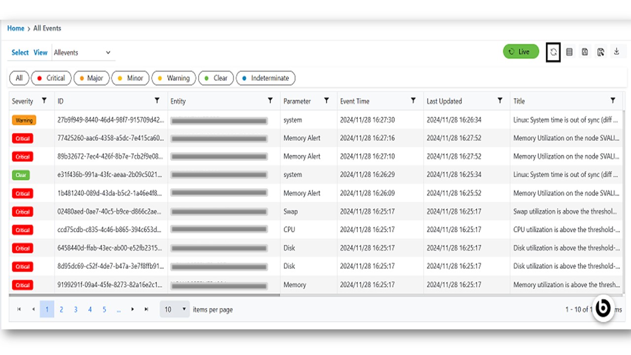Click the save view floppy icon
631x355 pixels.
585,52
